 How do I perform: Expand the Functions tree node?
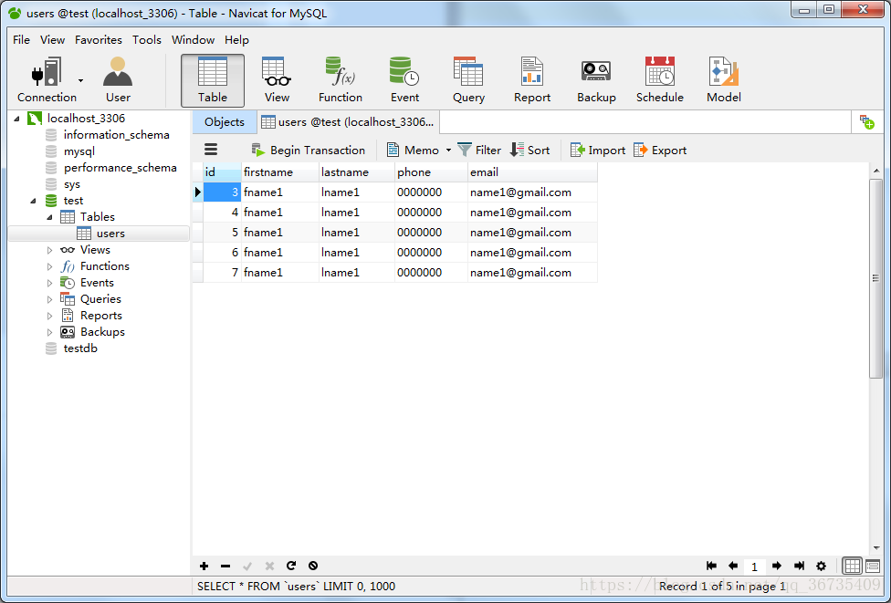[x=49, y=266]
